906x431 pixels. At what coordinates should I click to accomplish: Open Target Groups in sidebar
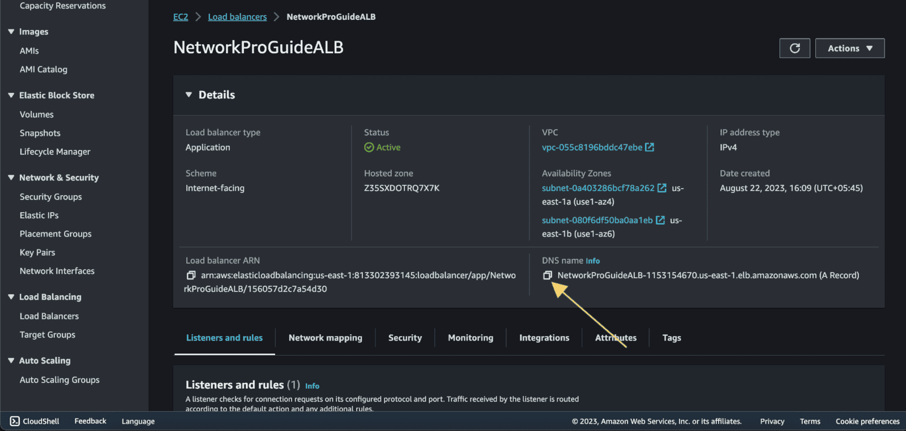[x=48, y=335]
